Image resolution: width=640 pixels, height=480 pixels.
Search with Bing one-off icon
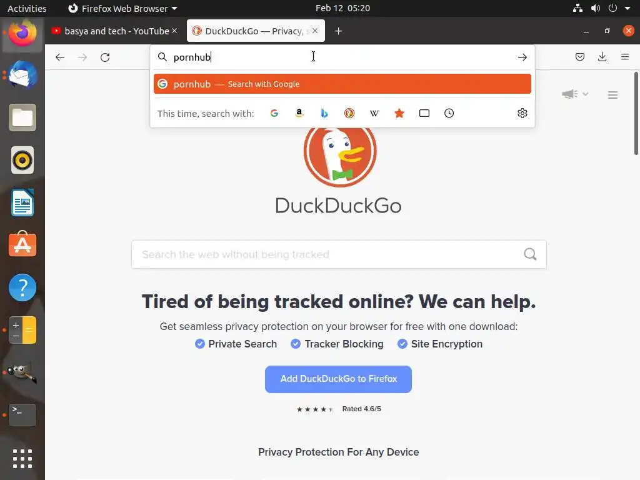(324, 113)
